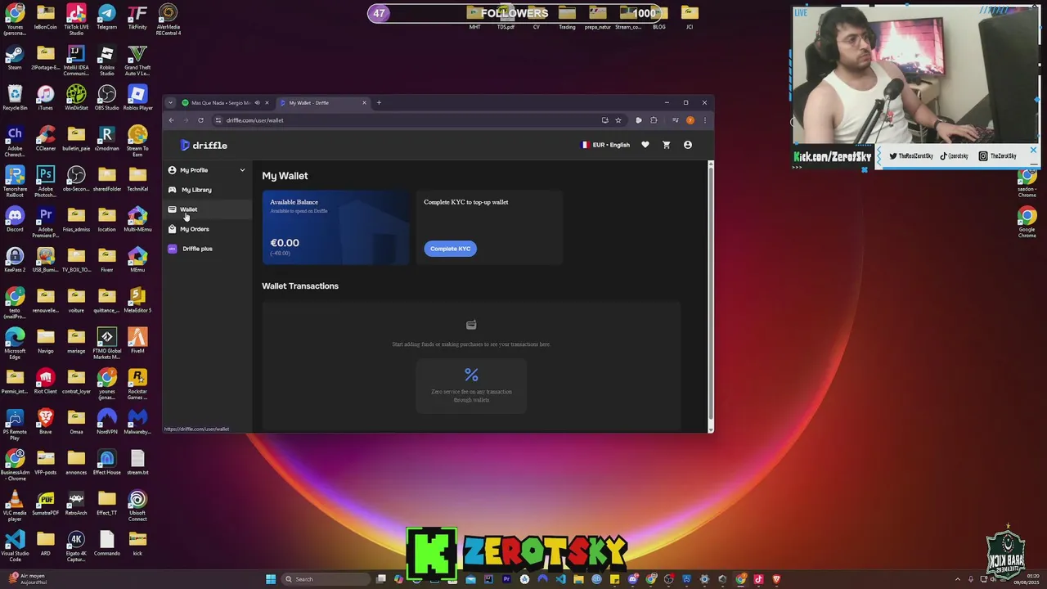Click the install app icon in address bar
The height and width of the screenshot is (589, 1047).
pyautogui.click(x=604, y=120)
